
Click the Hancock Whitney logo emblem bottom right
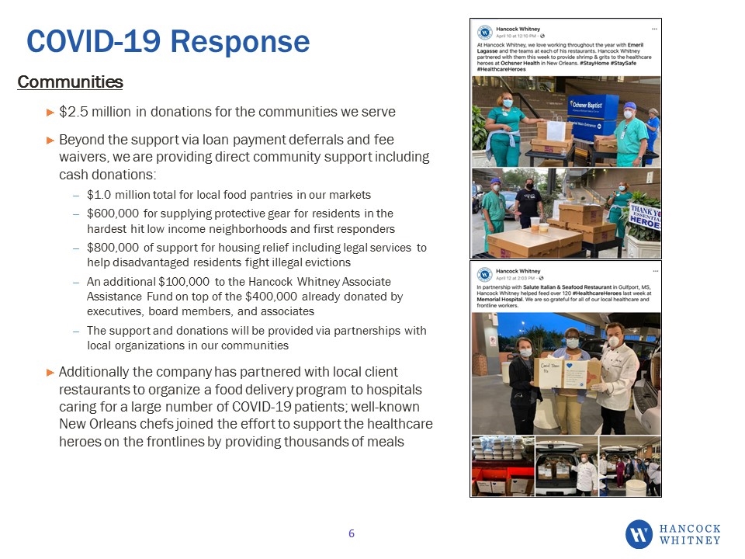click(639, 534)
